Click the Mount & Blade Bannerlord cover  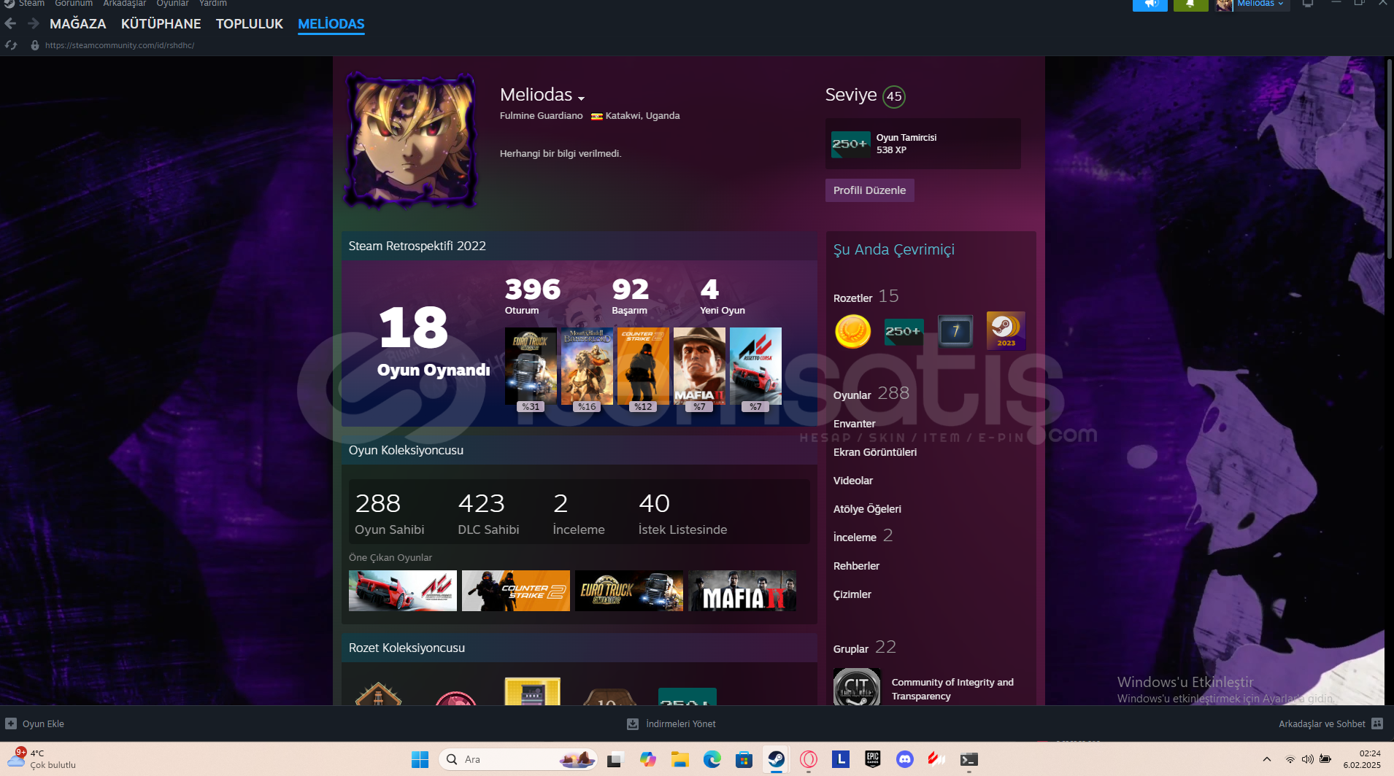[x=587, y=366]
